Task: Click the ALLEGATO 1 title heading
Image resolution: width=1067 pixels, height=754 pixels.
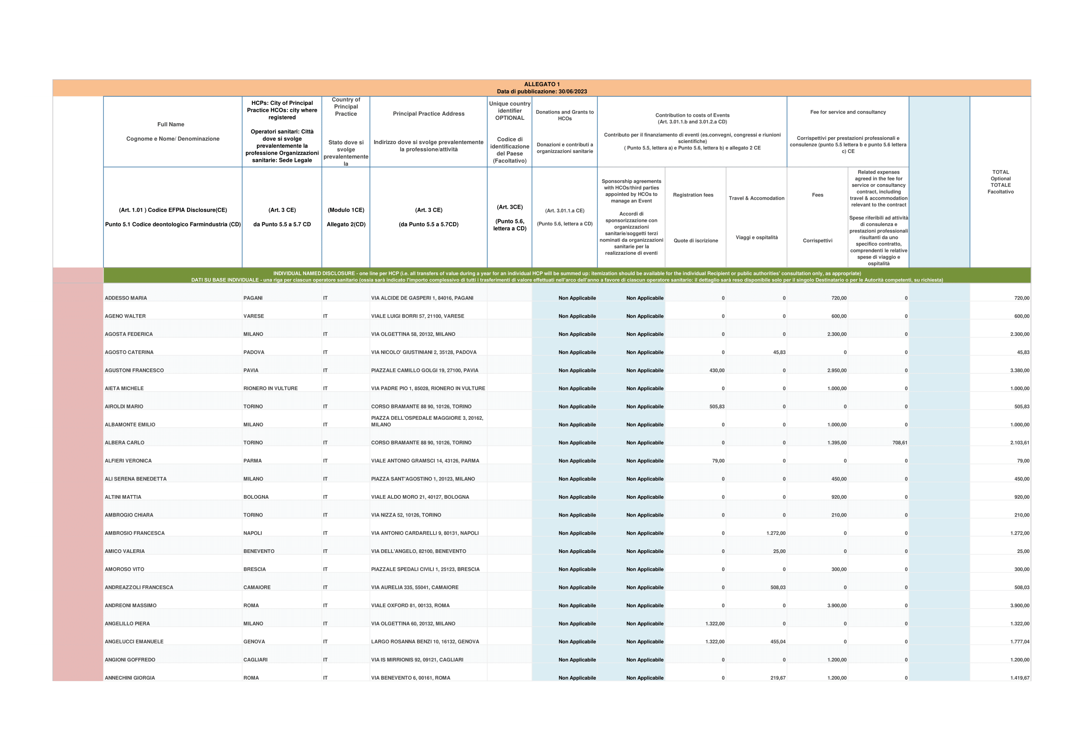Action: [x=542, y=84]
